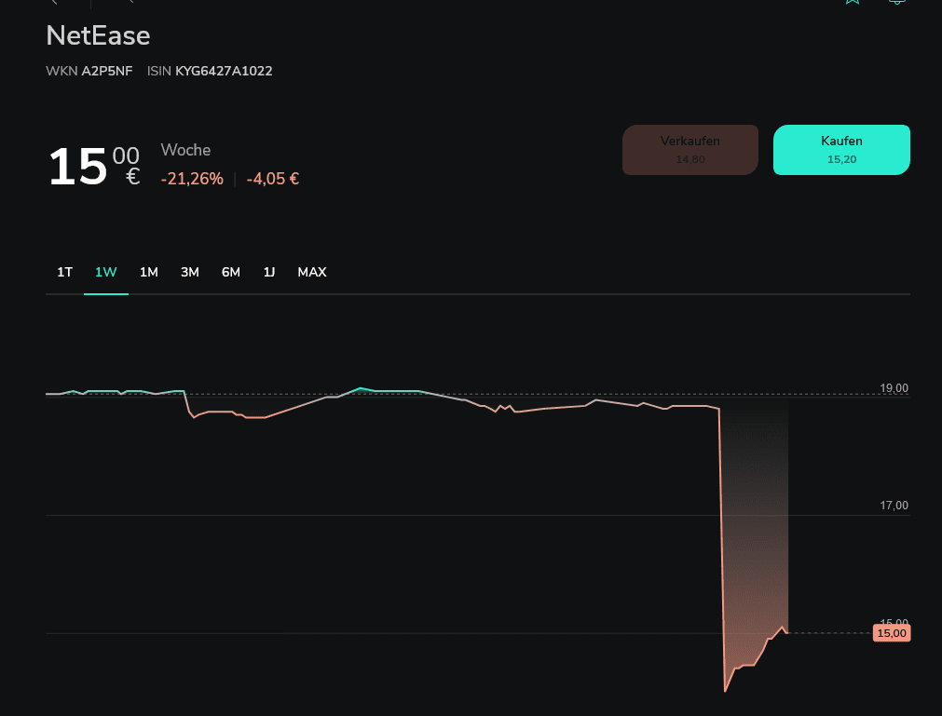Viewport: 942px width, 716px height.
Task: Select the 1T time range tab
Action: point(65,272)
